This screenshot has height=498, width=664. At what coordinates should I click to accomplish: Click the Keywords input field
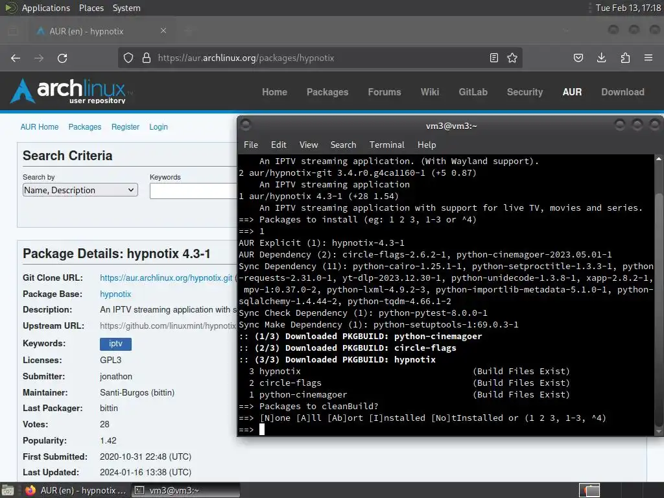point(193,191)
